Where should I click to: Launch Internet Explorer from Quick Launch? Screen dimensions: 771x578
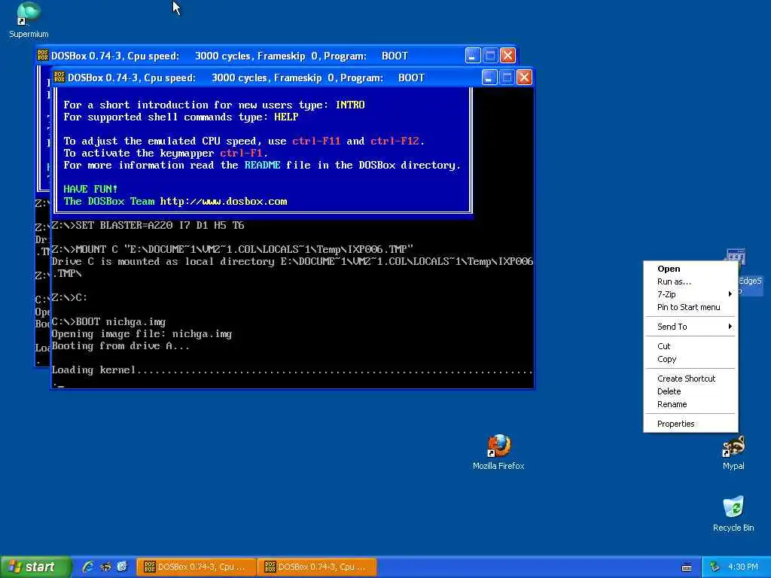pos(89,567)
